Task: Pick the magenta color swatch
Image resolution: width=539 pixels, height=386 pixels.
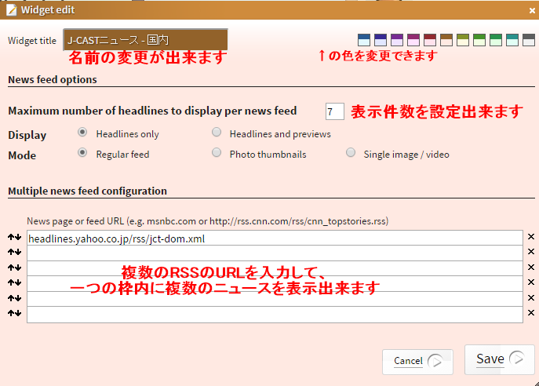Action: (413, 40)
